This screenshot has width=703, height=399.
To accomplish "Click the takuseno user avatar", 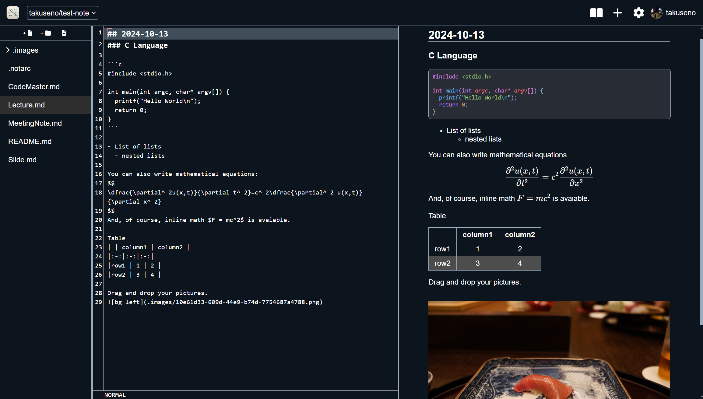I will [656, 13].
